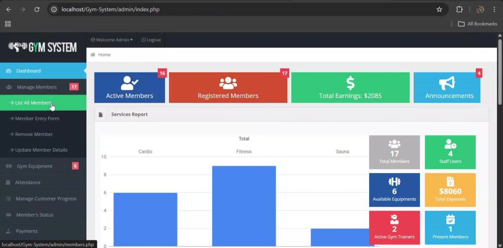Open the All Bookmarks folder

click(x=477, y=24)
